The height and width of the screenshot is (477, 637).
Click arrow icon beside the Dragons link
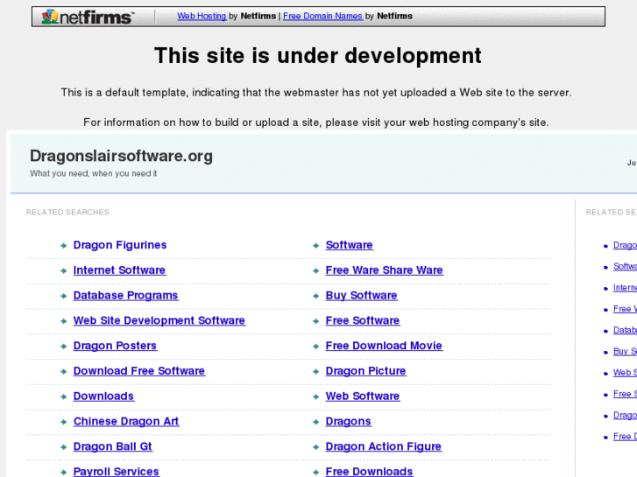[315, 422]
